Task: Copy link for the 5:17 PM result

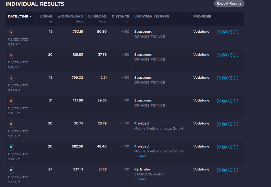Action: pos(219,78)
